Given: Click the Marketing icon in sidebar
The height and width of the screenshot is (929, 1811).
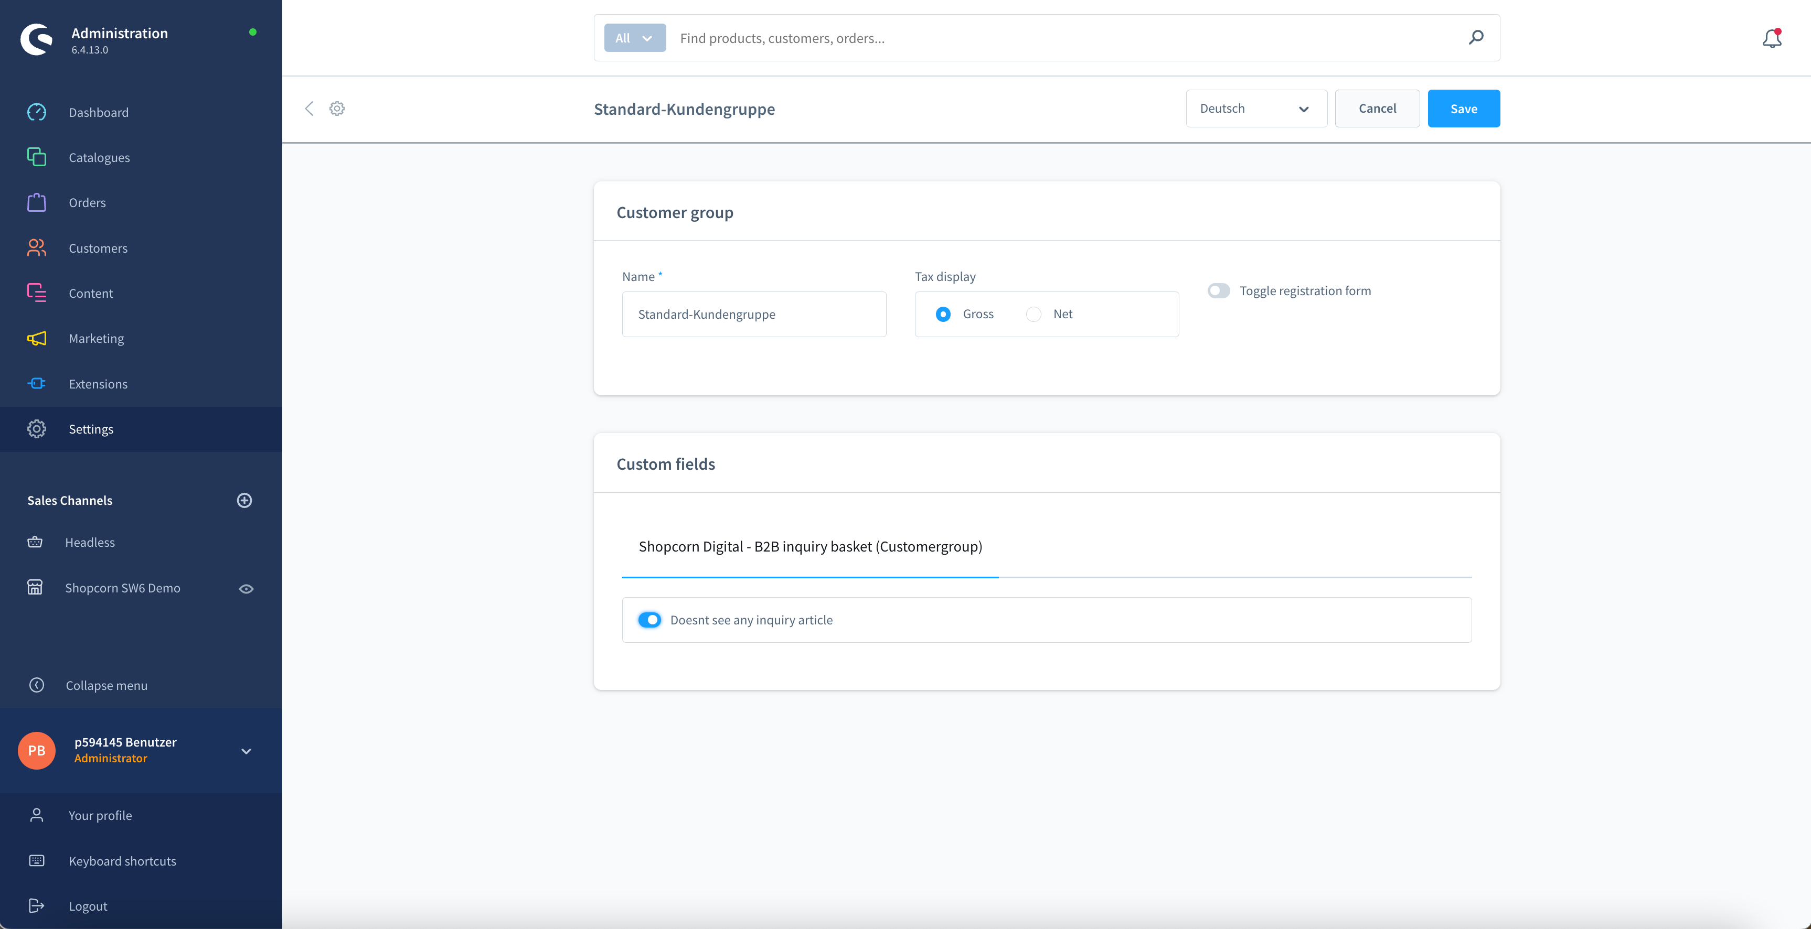Looking at the screenshot, I should pyautogui.click(x=37, y=338).
